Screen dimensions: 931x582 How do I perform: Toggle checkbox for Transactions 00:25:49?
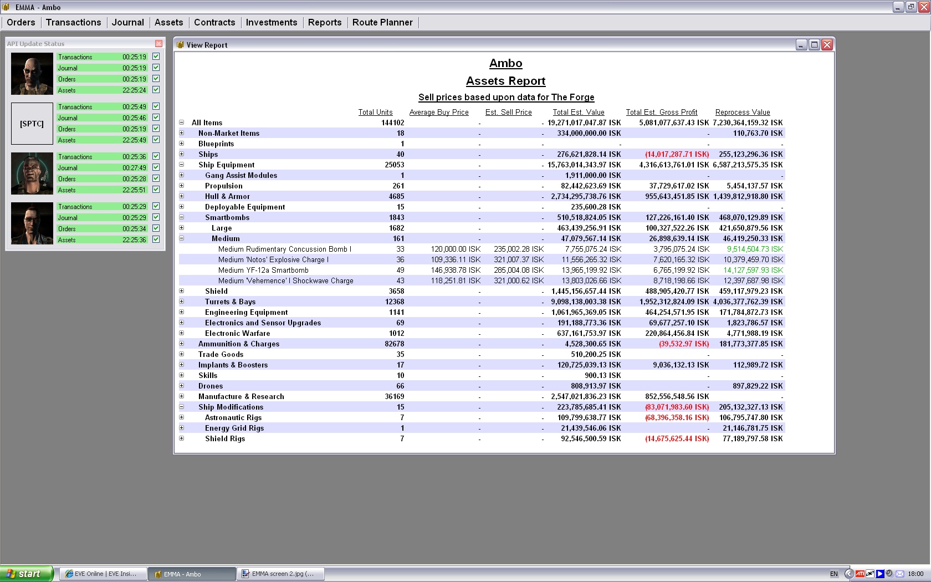[156, 106]
